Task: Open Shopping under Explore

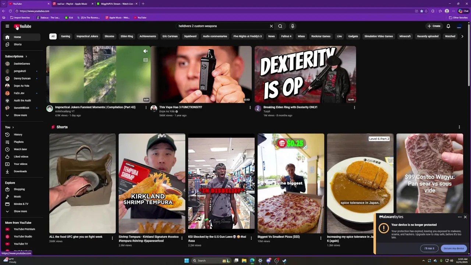Action: pos(22,189)
